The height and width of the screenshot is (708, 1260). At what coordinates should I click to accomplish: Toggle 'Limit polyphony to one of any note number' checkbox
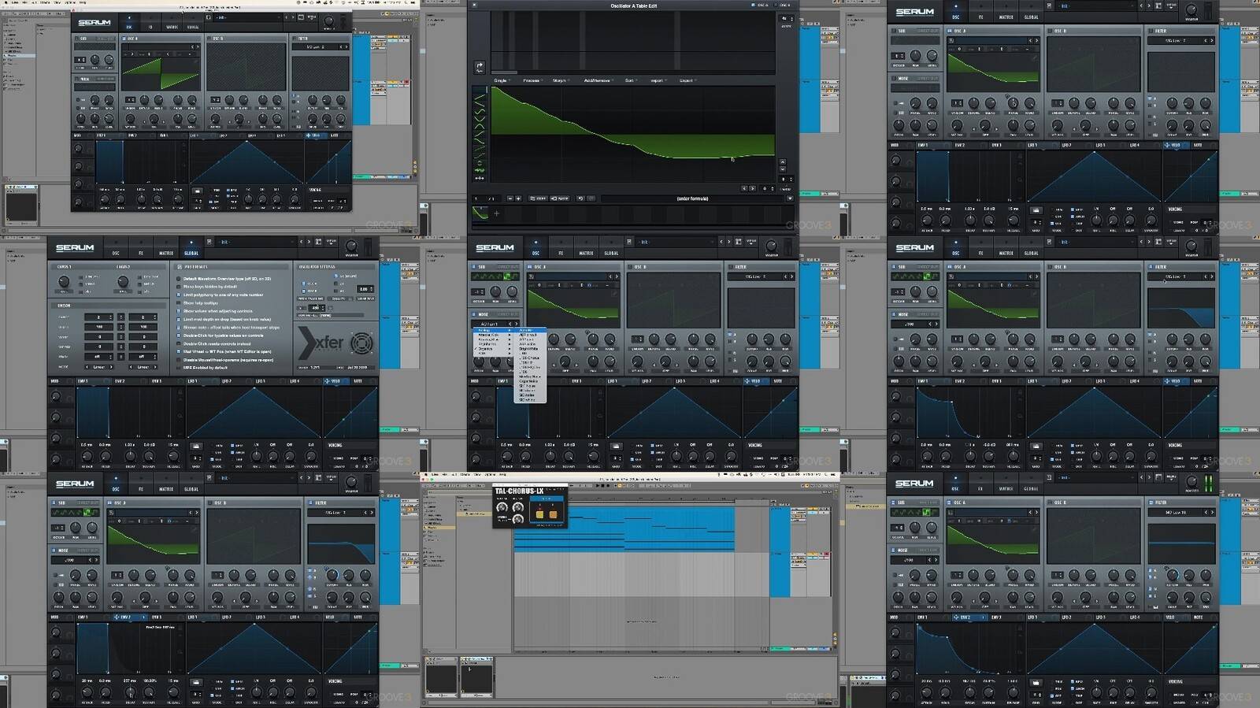(x=178, y=295)
